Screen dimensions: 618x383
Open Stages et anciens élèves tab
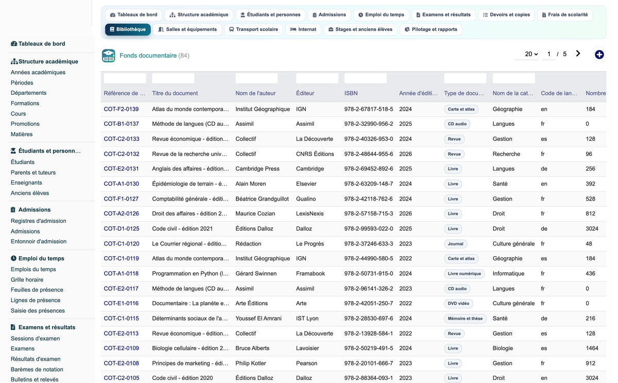[360, 29]
